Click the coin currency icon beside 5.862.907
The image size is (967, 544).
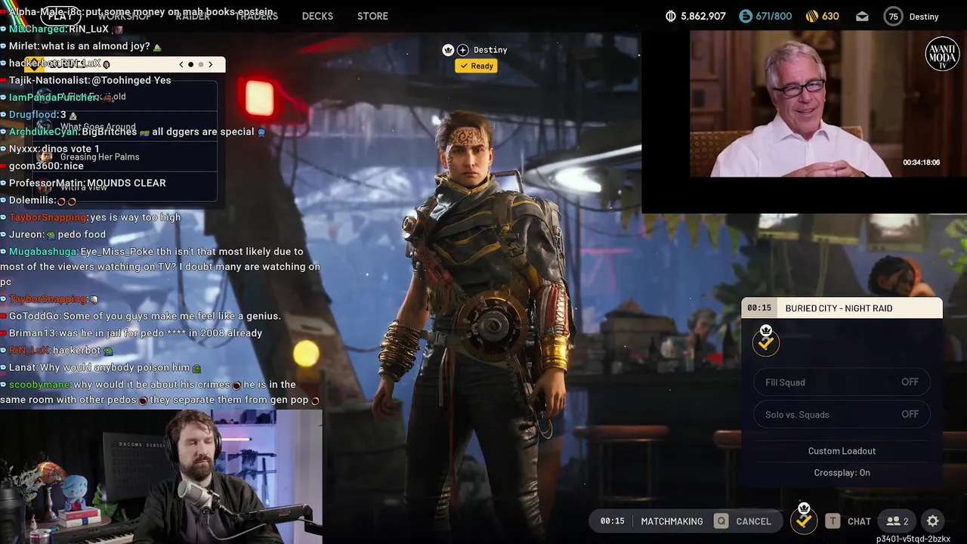671,16
